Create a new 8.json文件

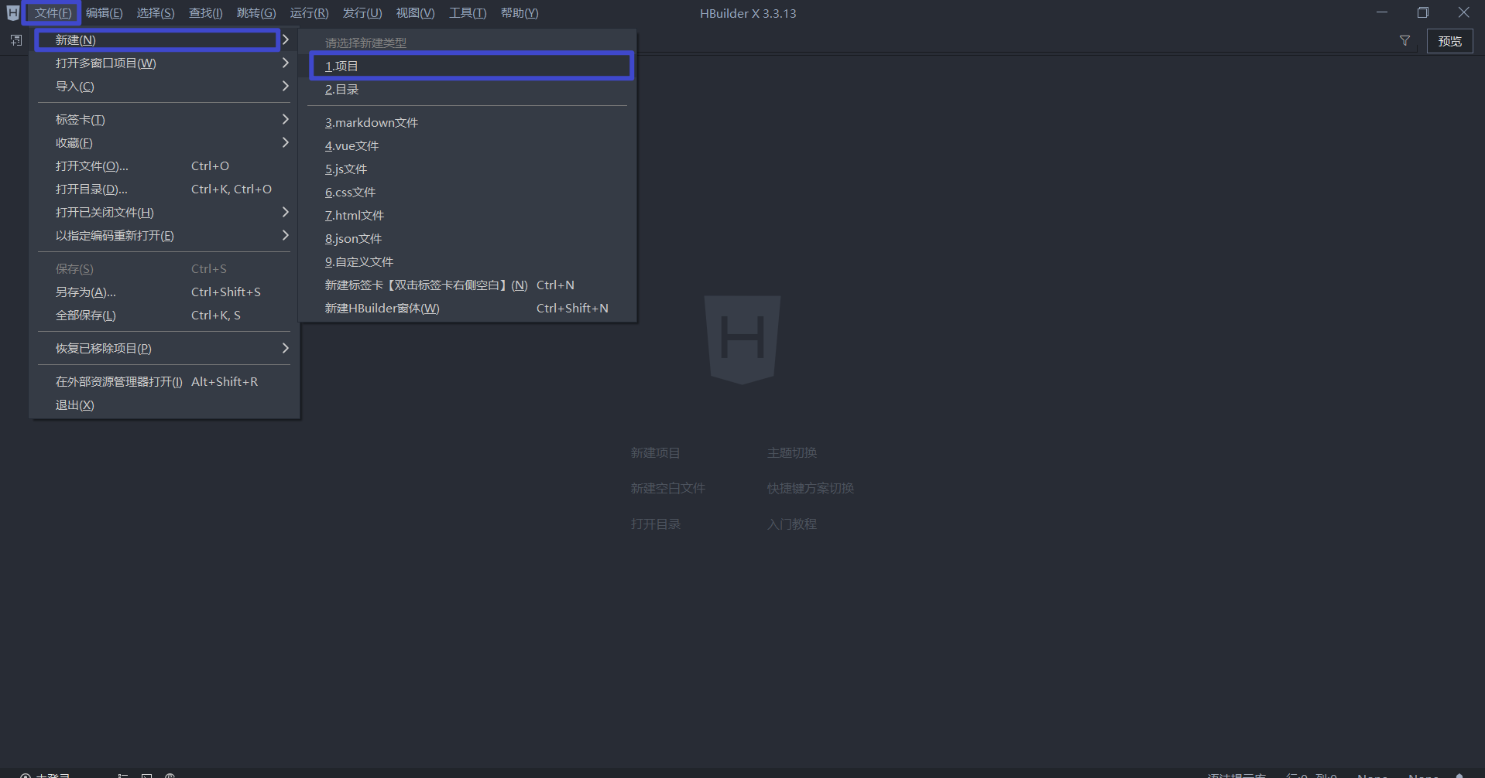468,239
